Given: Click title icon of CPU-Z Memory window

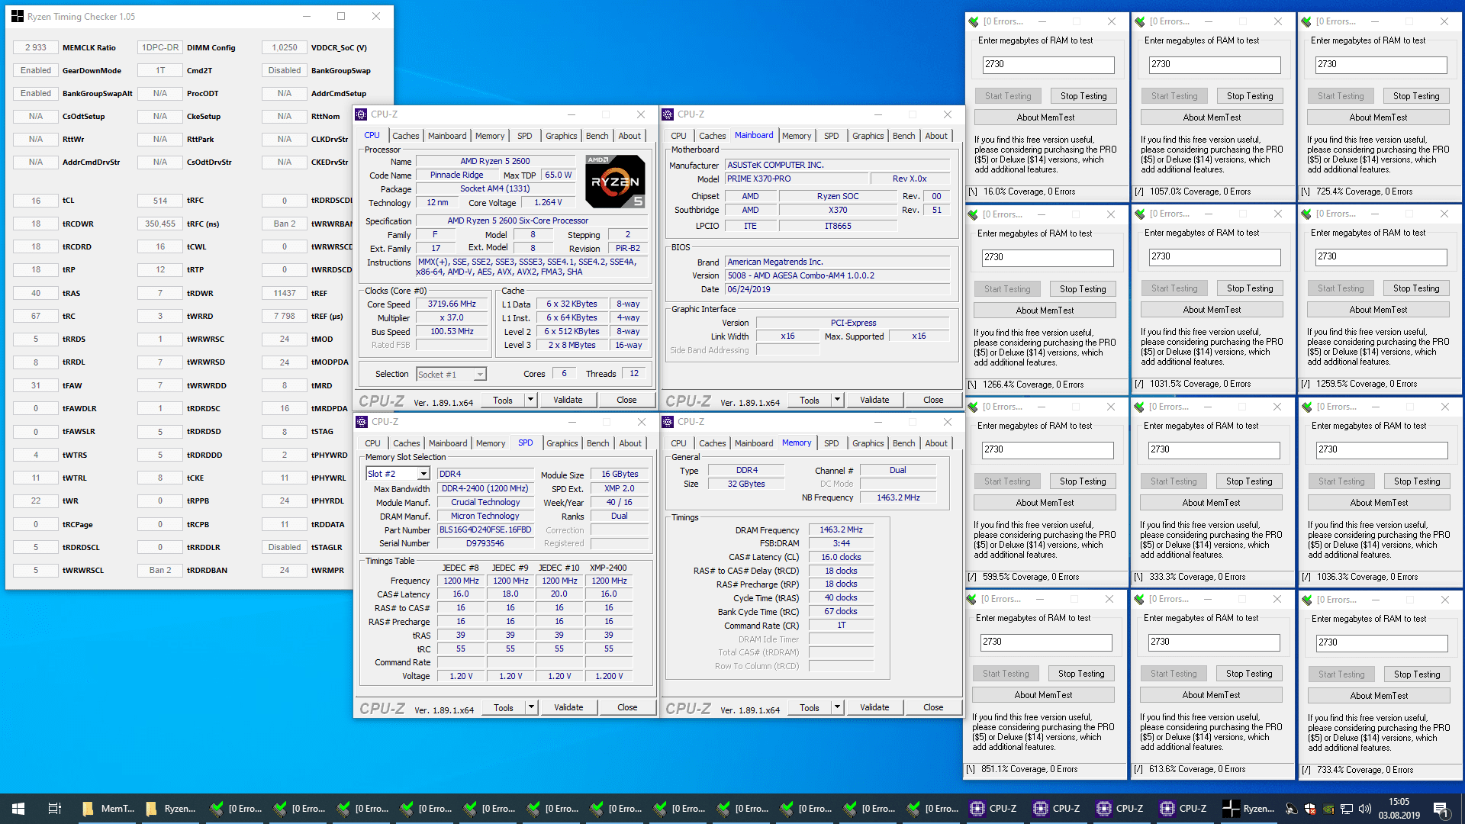Looking at the screenshot, I should coord(668,422).
